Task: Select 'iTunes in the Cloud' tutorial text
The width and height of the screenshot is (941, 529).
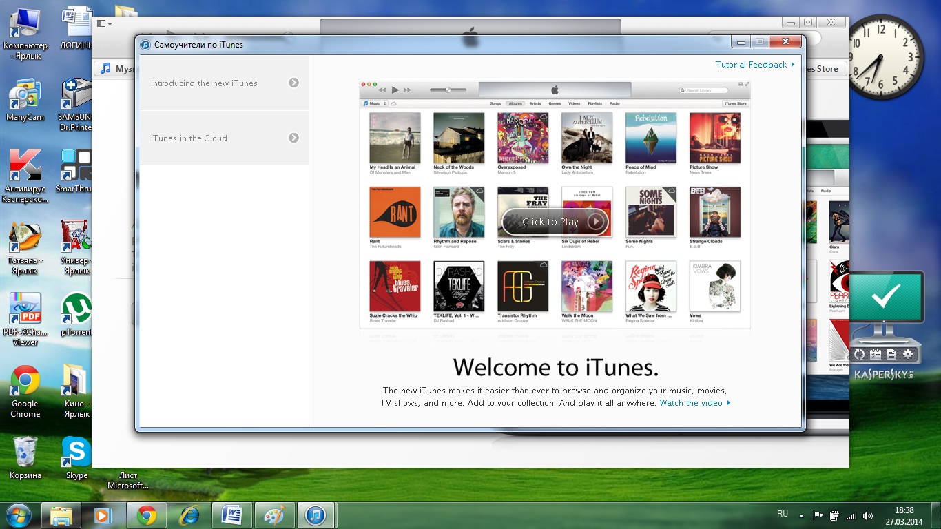Action: pos(189,138)
